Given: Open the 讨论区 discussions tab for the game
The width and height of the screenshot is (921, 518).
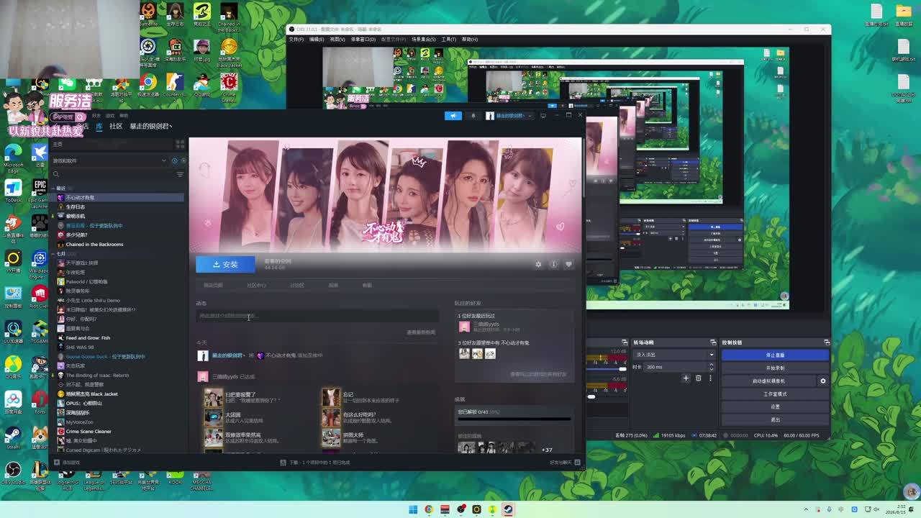Looking at the screenshot, I should (296, 286).
